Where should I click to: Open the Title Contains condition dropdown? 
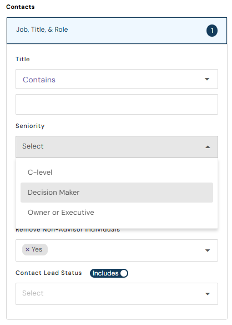(117, 79)
